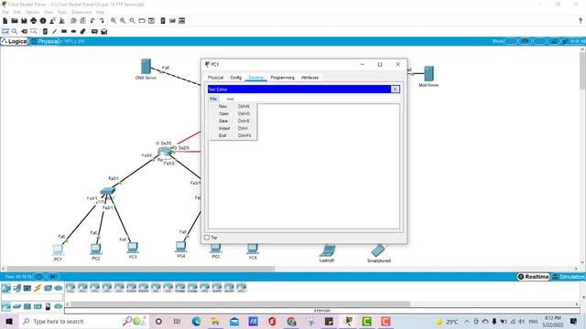Select the router above the switch

point(165,152)
